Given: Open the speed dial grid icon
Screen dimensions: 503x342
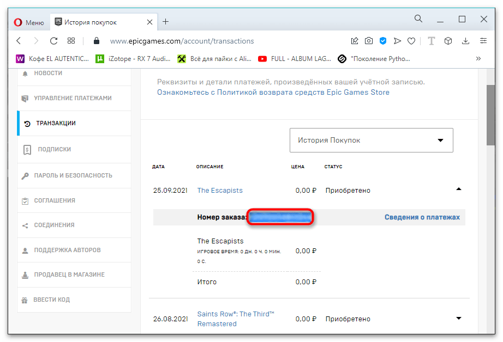Looking at the screenshot, I should coord(71,41).
